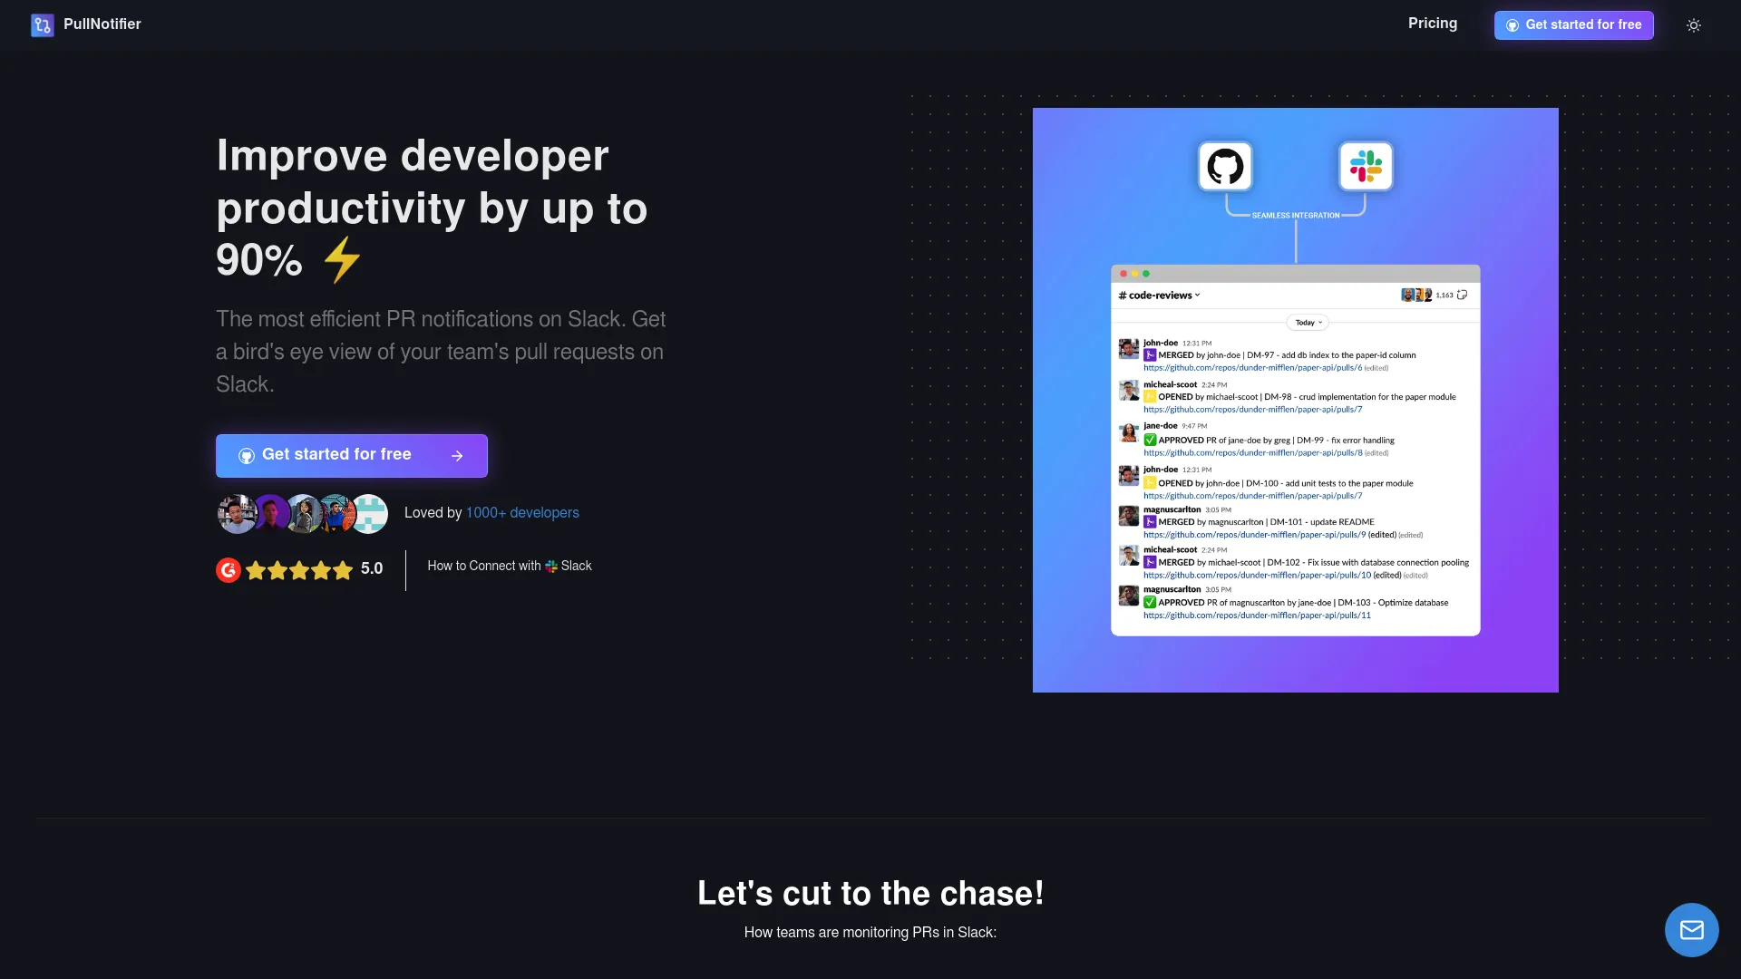Click the PullNotifier logo icon
This screenshot has width=1741, height=979.
[42, 24]
